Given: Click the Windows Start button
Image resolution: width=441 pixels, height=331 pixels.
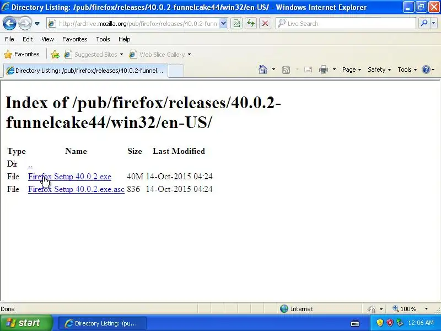Looking at the screenshot, I should point(26,323).
